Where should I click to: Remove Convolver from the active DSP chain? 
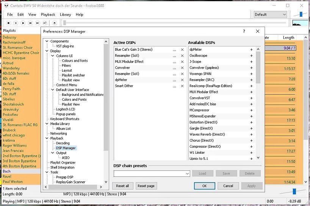182,68
